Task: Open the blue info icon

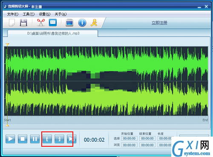Action: pos(82,23)
